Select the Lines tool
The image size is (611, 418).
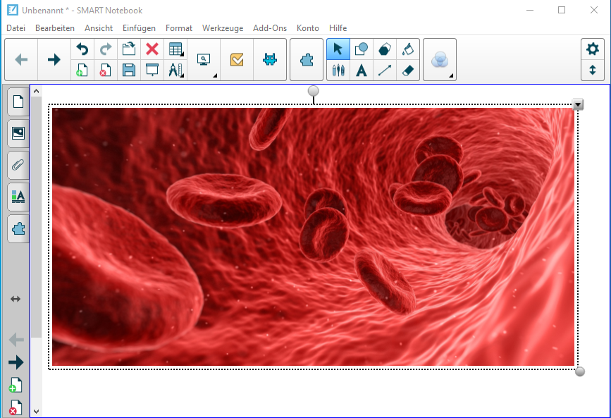click(385, 70)
